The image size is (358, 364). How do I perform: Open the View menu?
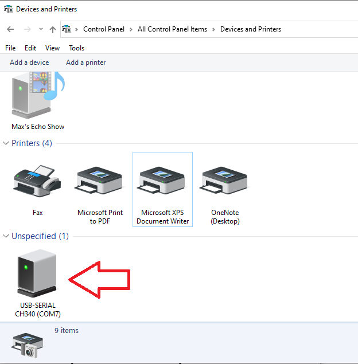pyautogui.click(x=53, y=48)
